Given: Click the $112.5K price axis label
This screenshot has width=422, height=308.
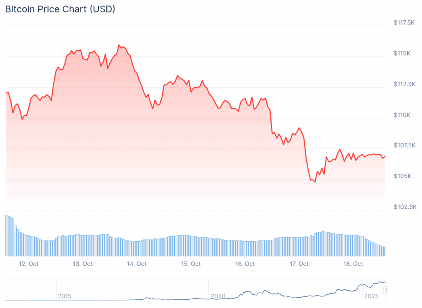Looking at the screenshot, I should (404, 84).
